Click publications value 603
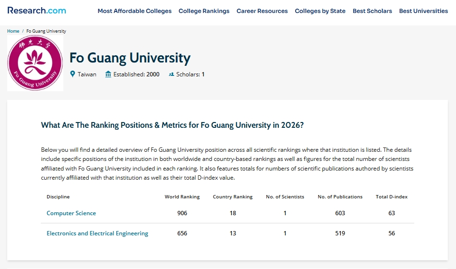456x269 pixels. point(340,213)
